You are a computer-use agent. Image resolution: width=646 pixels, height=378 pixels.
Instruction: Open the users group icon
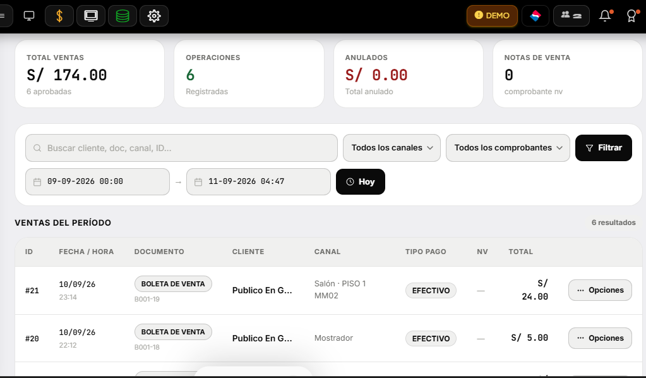click(571, 16)
